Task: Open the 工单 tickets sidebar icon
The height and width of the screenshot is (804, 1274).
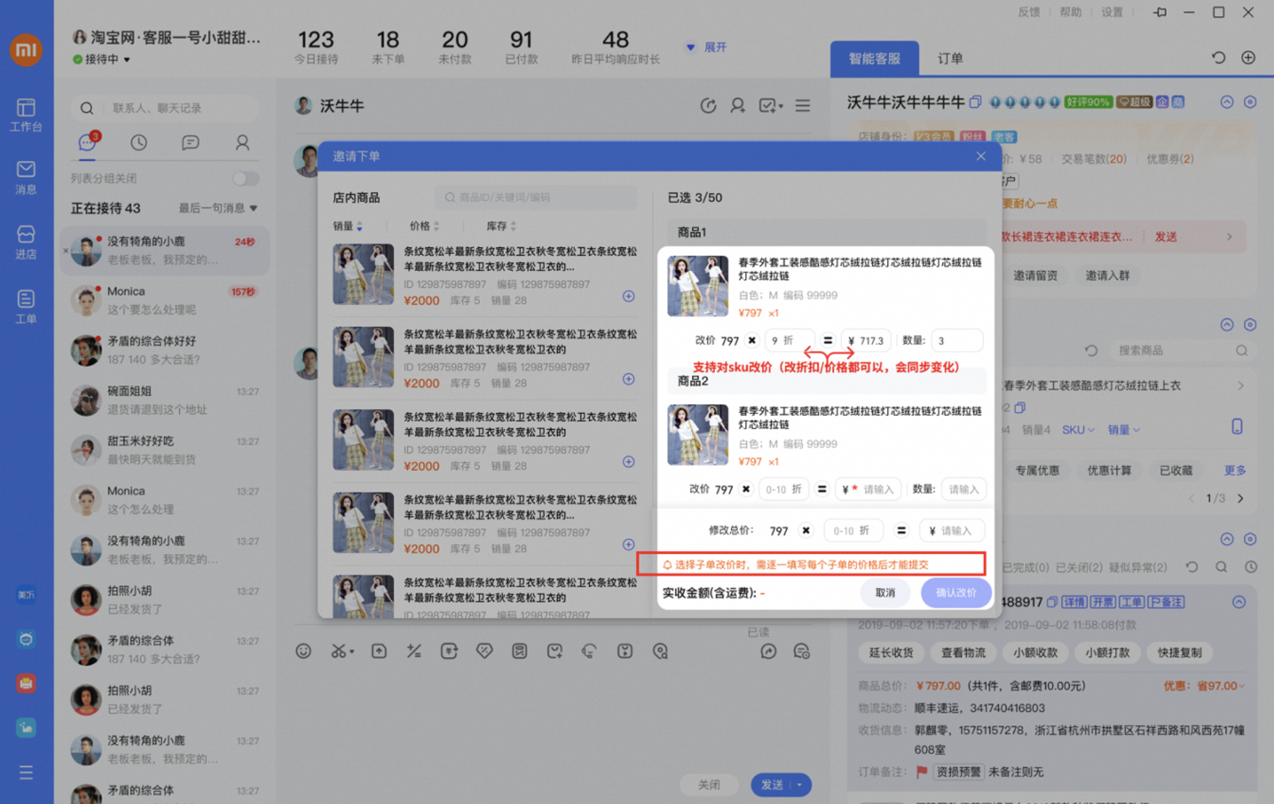Action: pyautogui.click(x=26, y=307)
